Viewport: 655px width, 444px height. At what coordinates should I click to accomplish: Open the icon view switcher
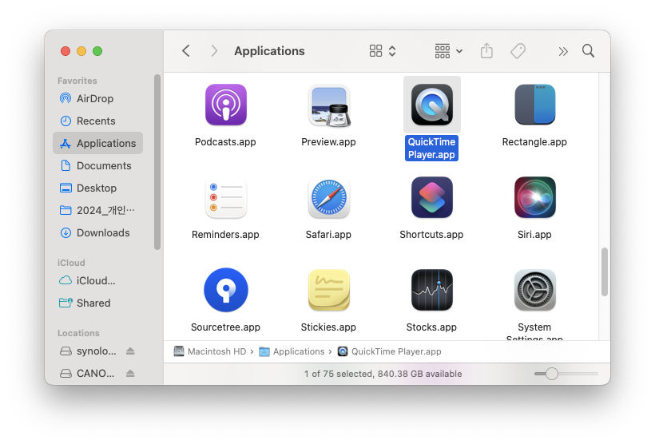tap(383, 51)
